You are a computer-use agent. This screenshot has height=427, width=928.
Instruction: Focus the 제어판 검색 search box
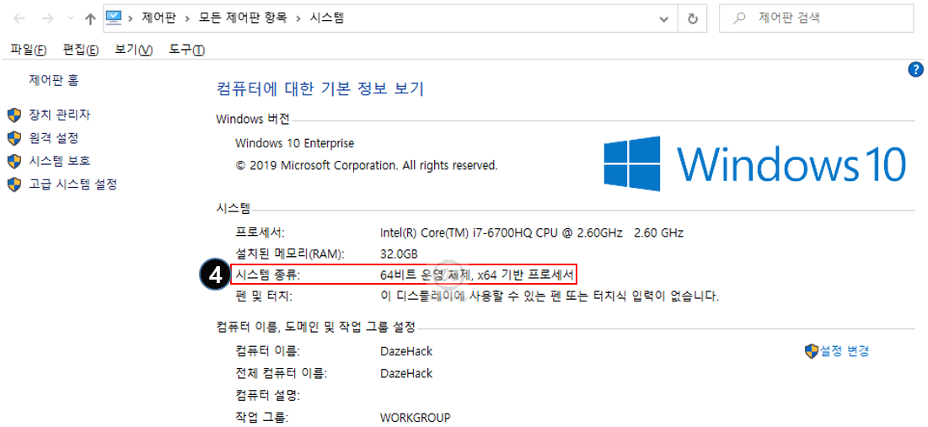coord(816,19)
